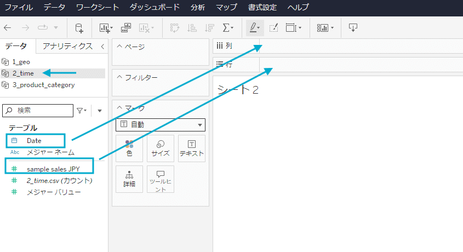The image size is (463, 252).
Task: Open the replay animation dropdown arrow
Action: pyautogui.click(x=56, y=28)
